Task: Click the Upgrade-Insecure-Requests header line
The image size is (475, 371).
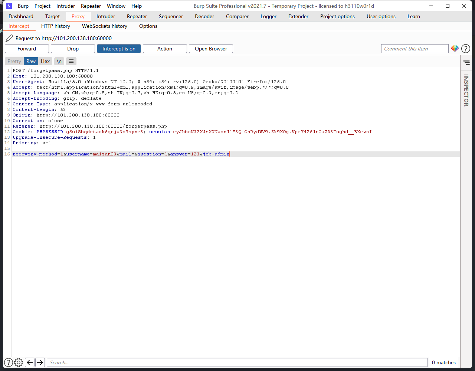Action: 54,137
